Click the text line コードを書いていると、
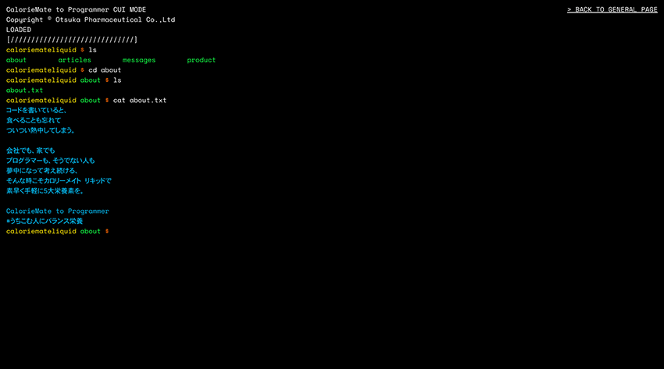Viewport: 664px width, 369px height. point(36,111)
